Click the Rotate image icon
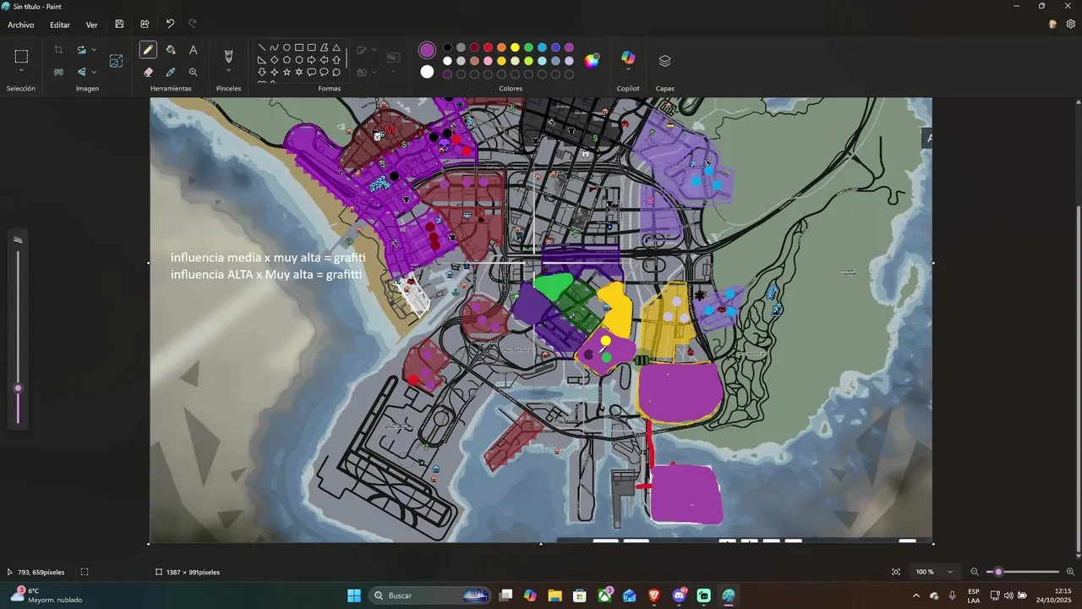The height and width of the screenshot is (609, 1082). coord(82,50)
